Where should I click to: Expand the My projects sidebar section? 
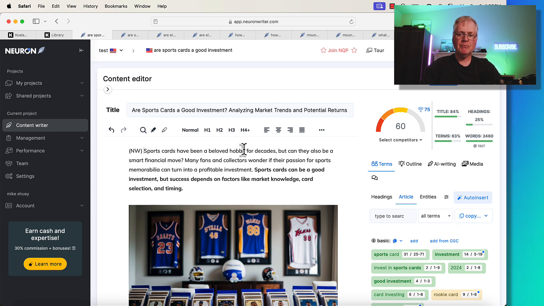82,83
